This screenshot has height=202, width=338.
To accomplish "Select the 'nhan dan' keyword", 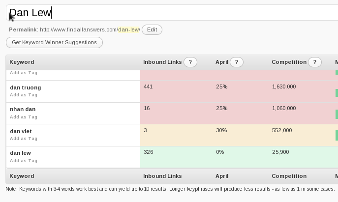I will click(x=23, y=109).
